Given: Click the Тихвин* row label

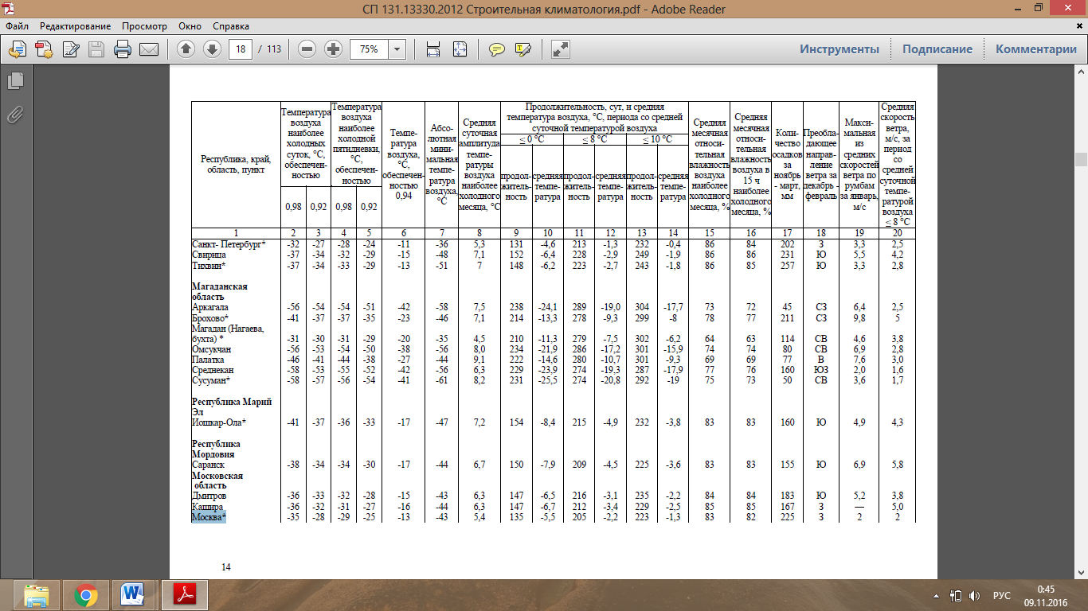Looking at the screenshot, I should click(x=209, y=264).
